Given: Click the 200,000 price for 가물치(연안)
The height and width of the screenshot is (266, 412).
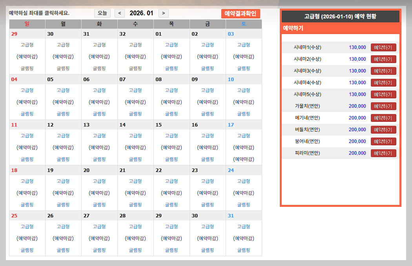Looking at the screenshot, I should [357, 106].
